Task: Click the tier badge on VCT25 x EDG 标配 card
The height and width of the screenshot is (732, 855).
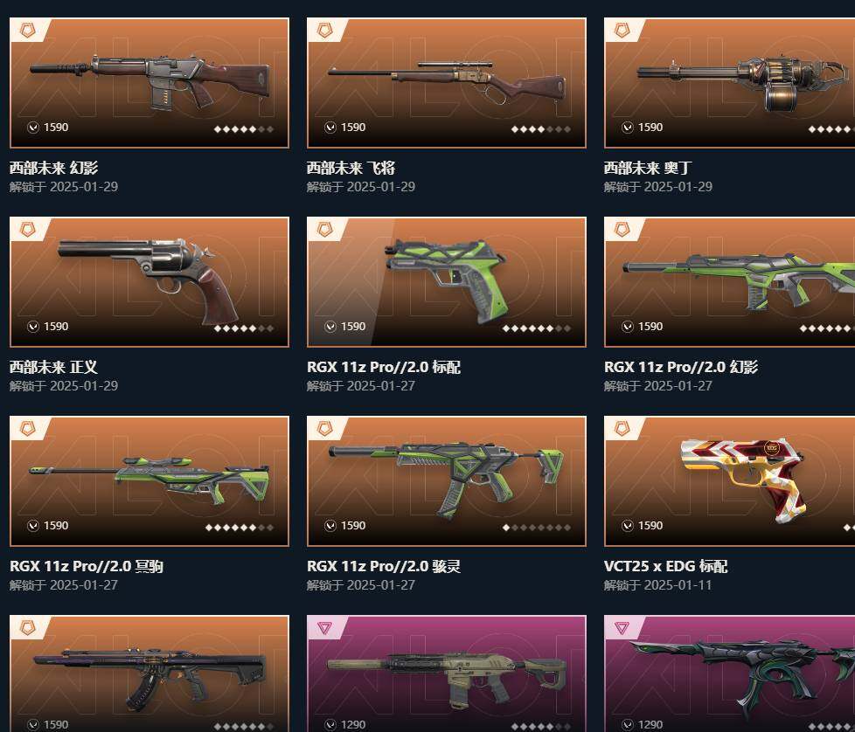Action: pyautogui.click(x=622, y=428)
